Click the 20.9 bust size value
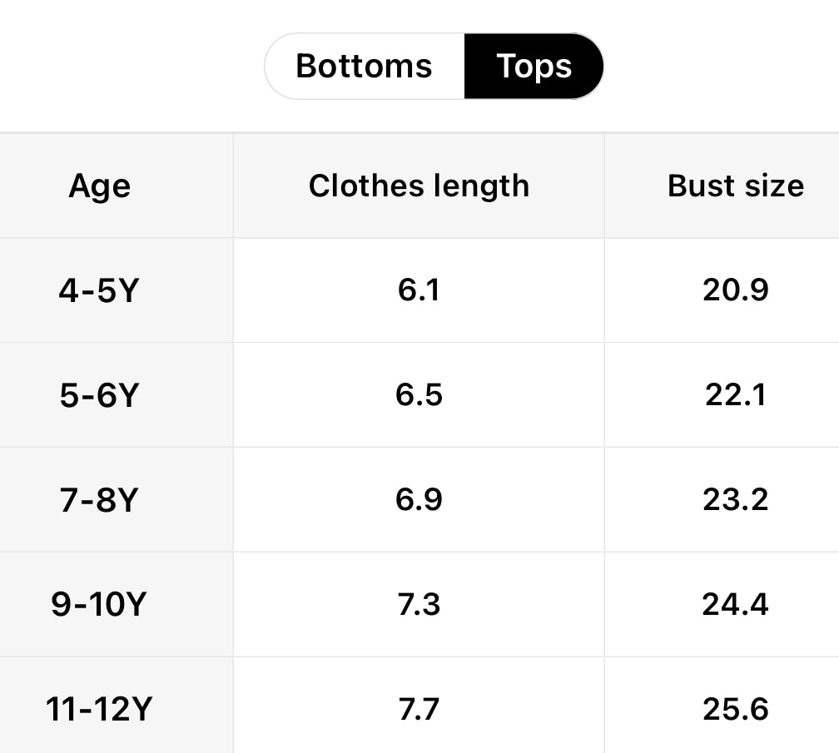839x753 pixels. coord(735,290)
